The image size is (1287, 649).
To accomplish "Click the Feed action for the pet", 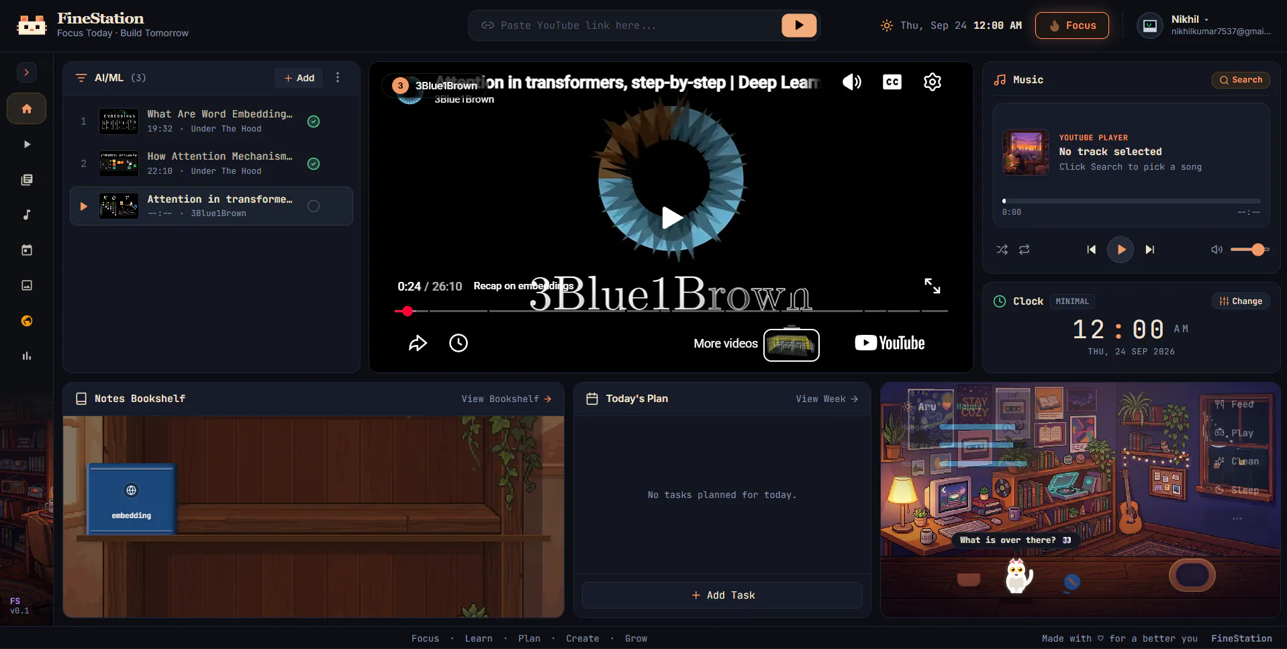I will pyautogui.click(x=1235, y=404).
